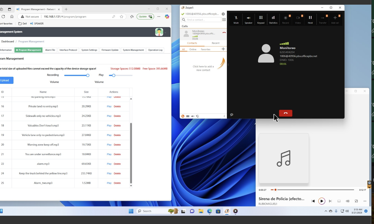
Task: Switch to Interface Protocol tab
Action: pos(68,50)
